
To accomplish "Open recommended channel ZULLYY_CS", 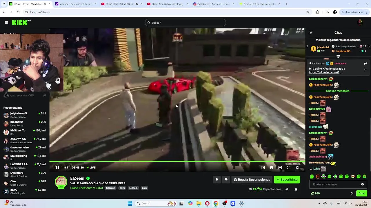I will pyautogui.click(x=25, y=140).
